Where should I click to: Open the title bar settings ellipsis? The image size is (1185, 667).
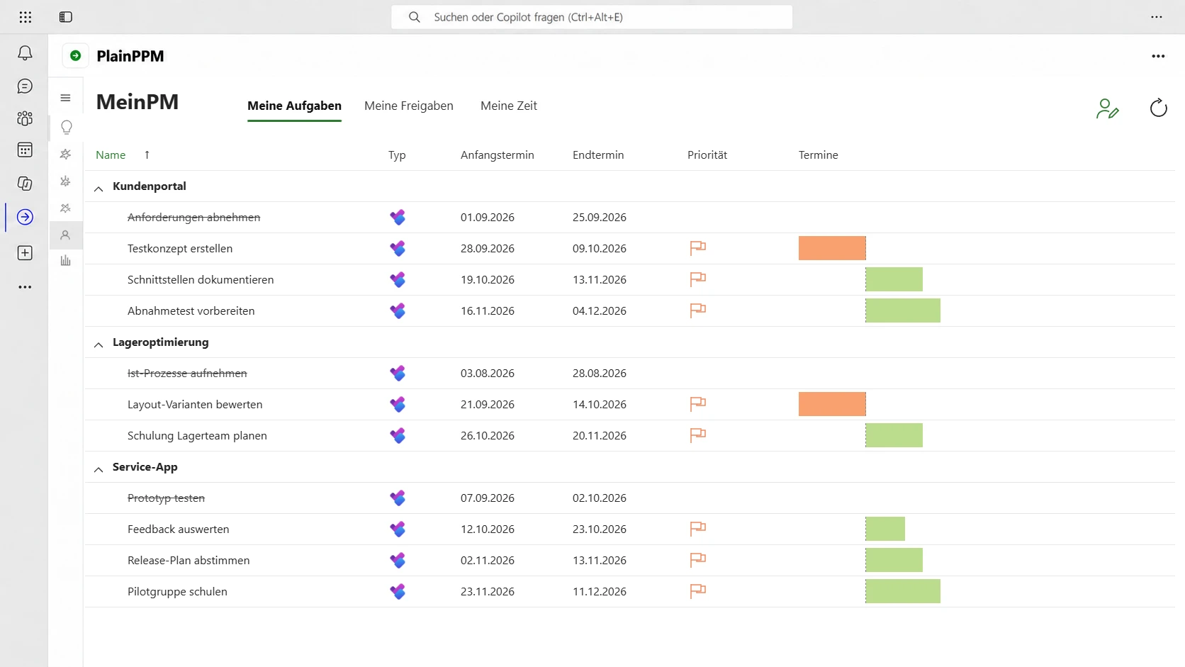coord(1157,17)
